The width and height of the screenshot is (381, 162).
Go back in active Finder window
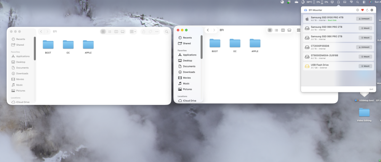[208, 30]
